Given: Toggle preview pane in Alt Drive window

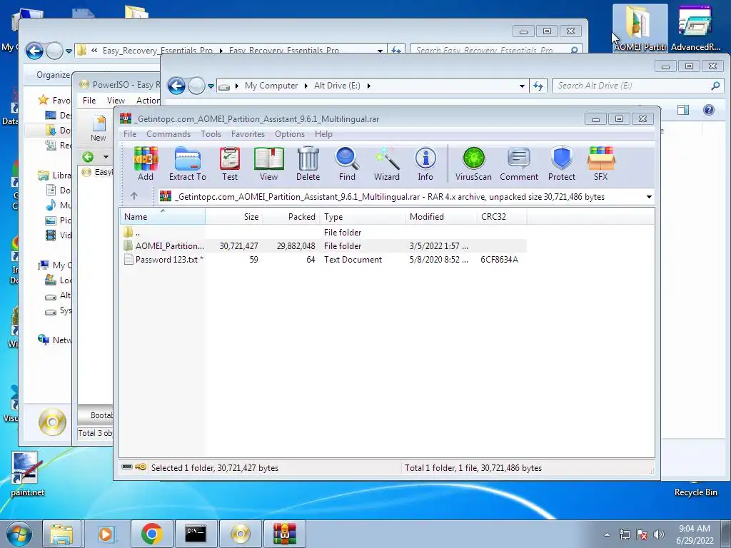Looking at the screenshot, I should [683, 110].
